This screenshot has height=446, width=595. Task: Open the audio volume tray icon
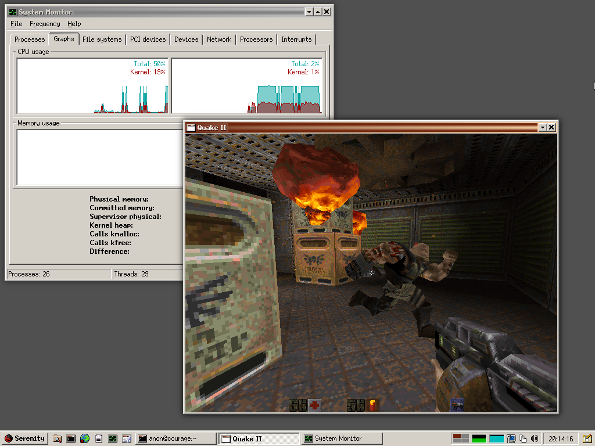pos(535,439)
